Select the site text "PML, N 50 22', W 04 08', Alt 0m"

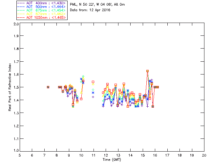pyautogui.click(x=97, y=5)
